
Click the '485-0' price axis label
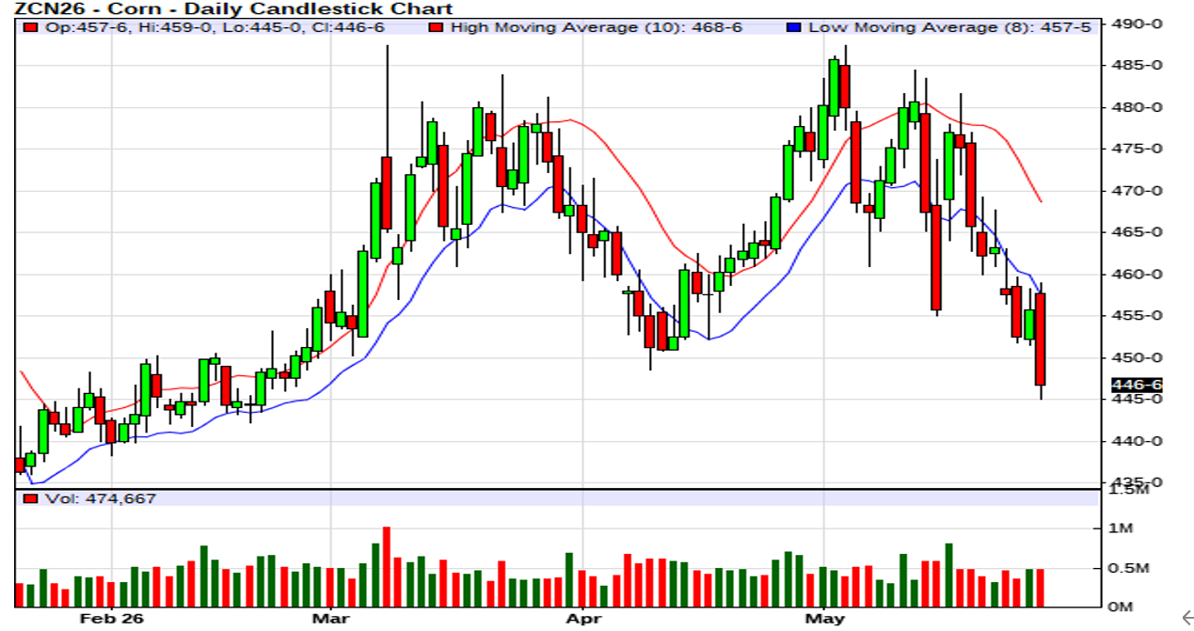[x=1138, y=65]
